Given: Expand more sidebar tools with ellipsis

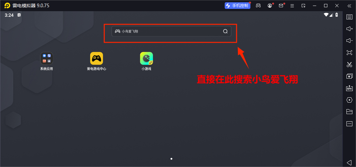Looking at the screenshot, I should pos(349,124).
